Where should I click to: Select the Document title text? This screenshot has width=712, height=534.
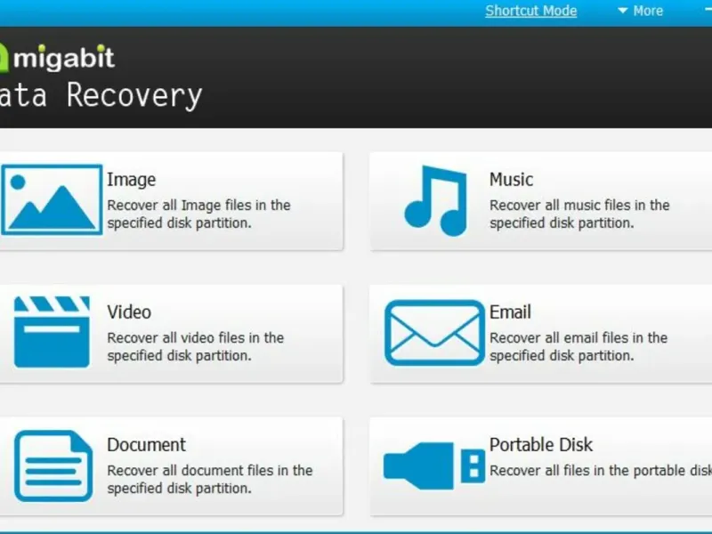[146, 445]
